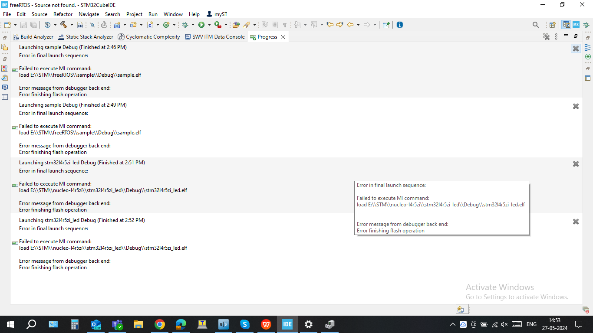This screenshot has width=593, height=333.
Task: Open the back-navigation history dropdown arrow
Action: coord(358,25)
